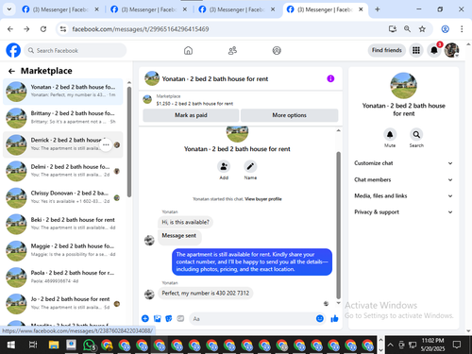Image resolution: width=472 pixels, height=354 pixels.
Task: Send a thumbs-up like
Action: [334, 318]
